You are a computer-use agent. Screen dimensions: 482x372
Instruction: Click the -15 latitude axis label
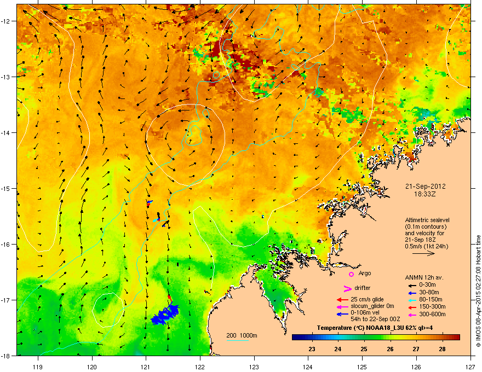click(x=7, y=188)
